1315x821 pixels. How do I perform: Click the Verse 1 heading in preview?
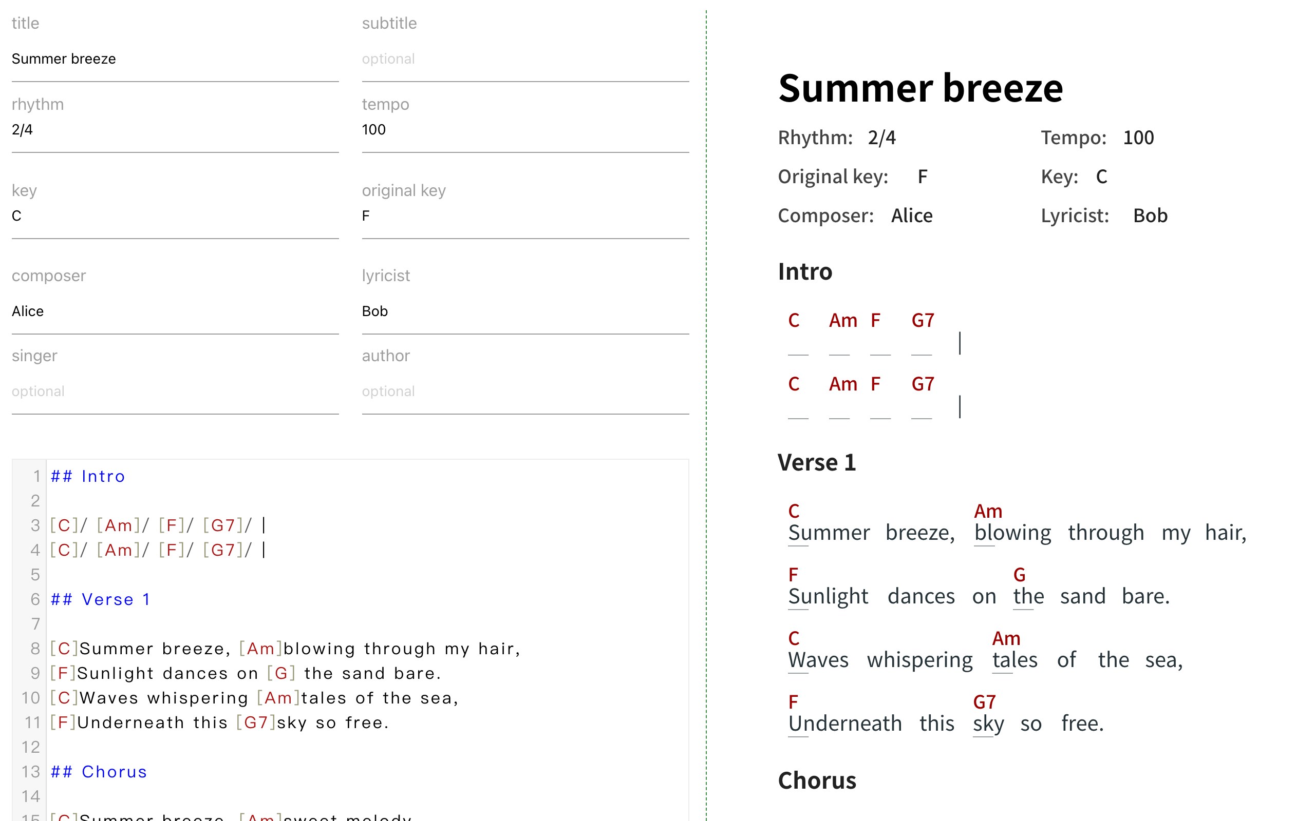tap(816, 463)
